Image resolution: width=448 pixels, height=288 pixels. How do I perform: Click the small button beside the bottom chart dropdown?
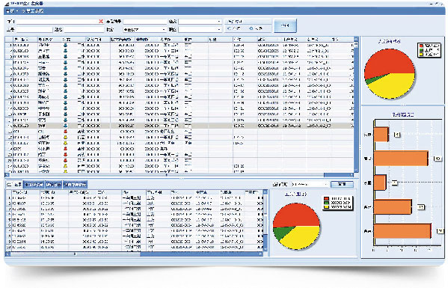[x=342, y=184]
